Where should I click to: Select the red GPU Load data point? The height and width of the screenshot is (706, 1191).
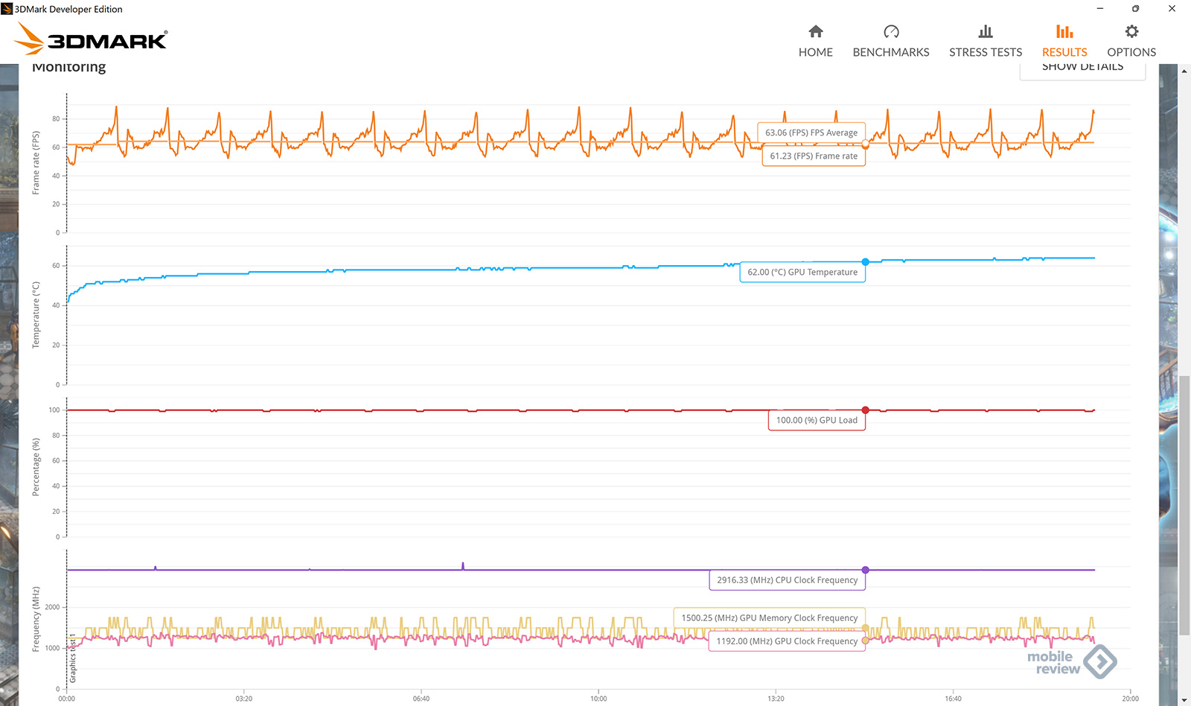coord(865,410)
